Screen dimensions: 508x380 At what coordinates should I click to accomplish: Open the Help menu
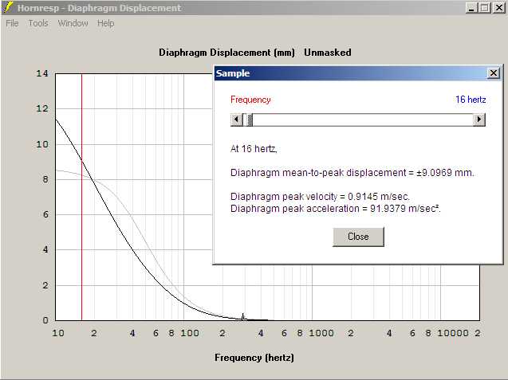click(x=105, y=23)
